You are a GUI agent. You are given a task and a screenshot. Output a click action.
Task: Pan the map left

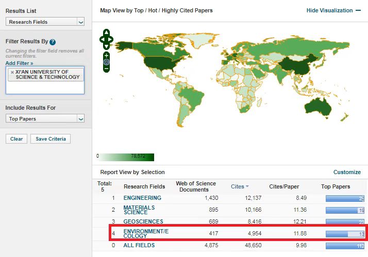102,39
